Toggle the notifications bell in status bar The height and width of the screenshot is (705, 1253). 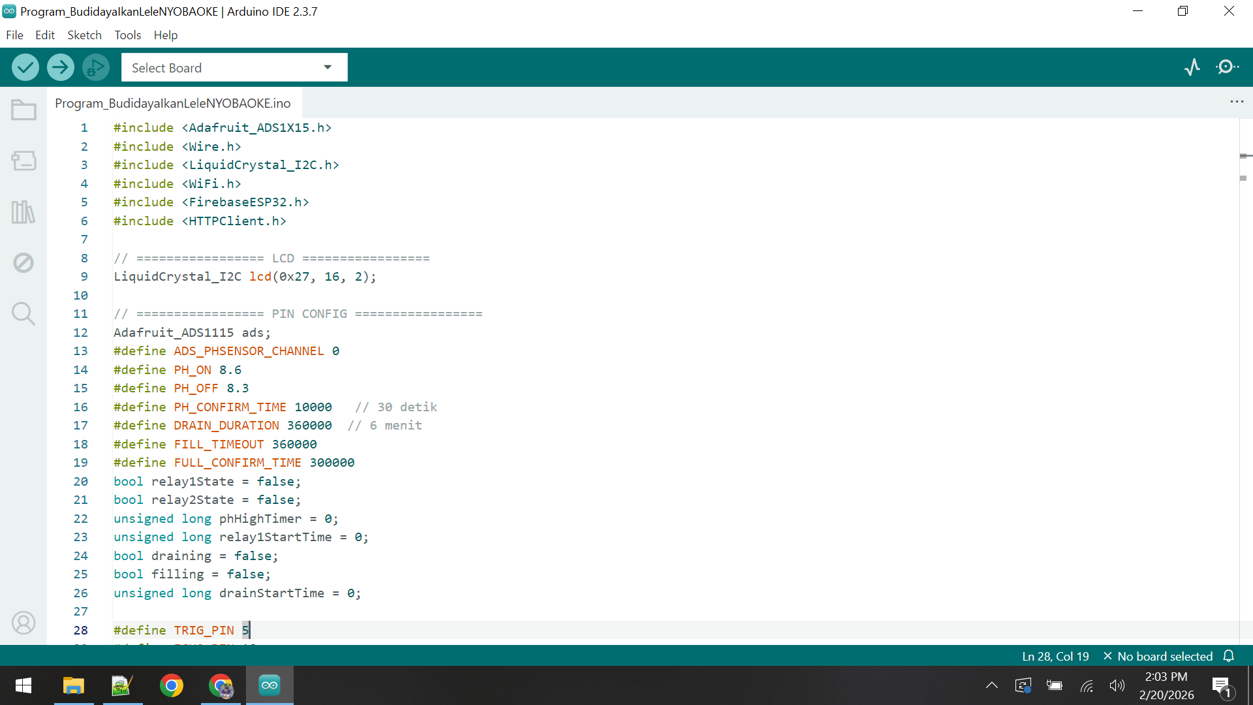[x=1229, y=656]
